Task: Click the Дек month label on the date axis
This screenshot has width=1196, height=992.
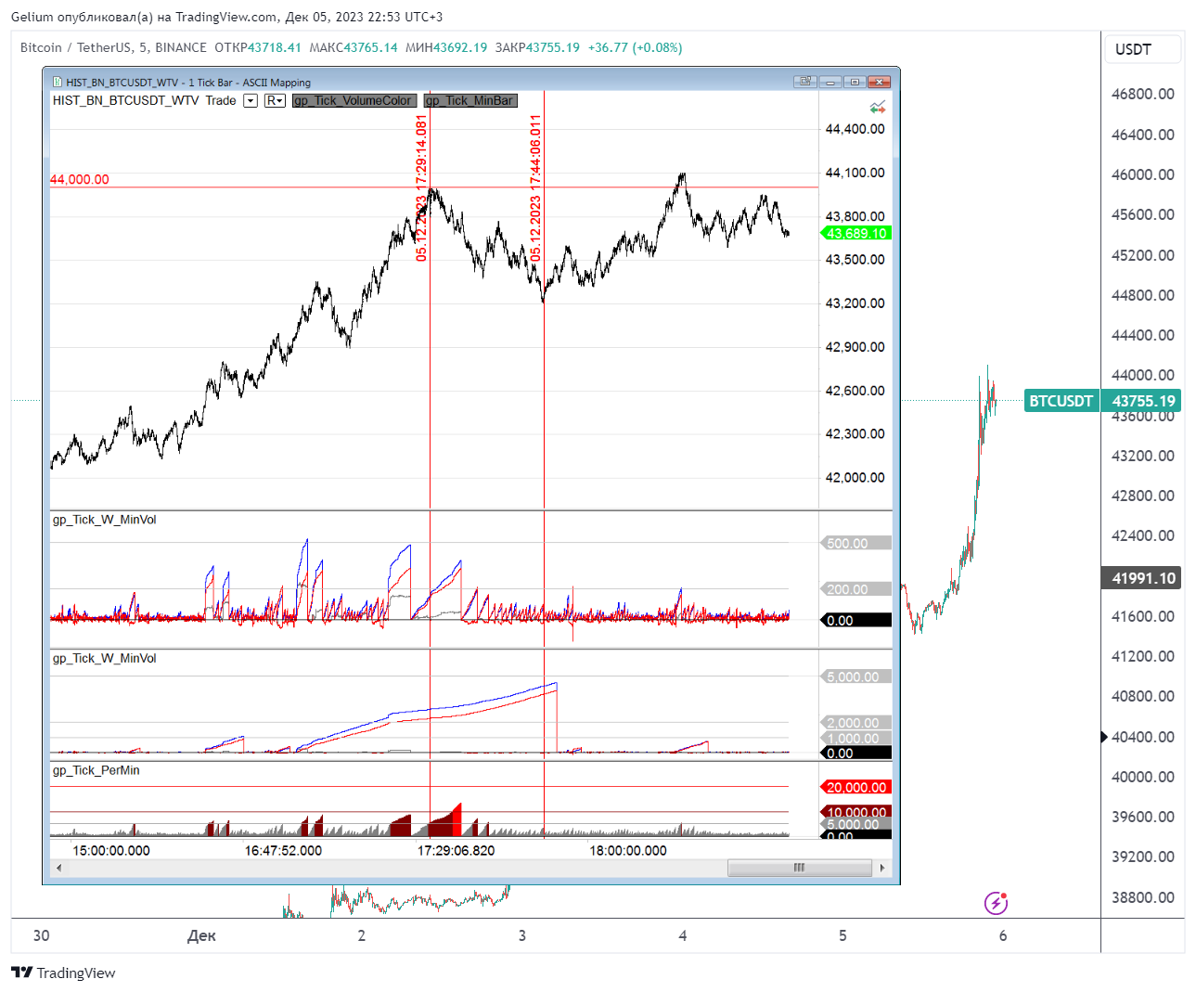Action: (x=201, y=935)
